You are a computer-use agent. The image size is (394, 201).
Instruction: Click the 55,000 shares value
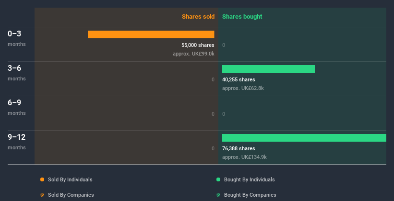tap(198, 45)
